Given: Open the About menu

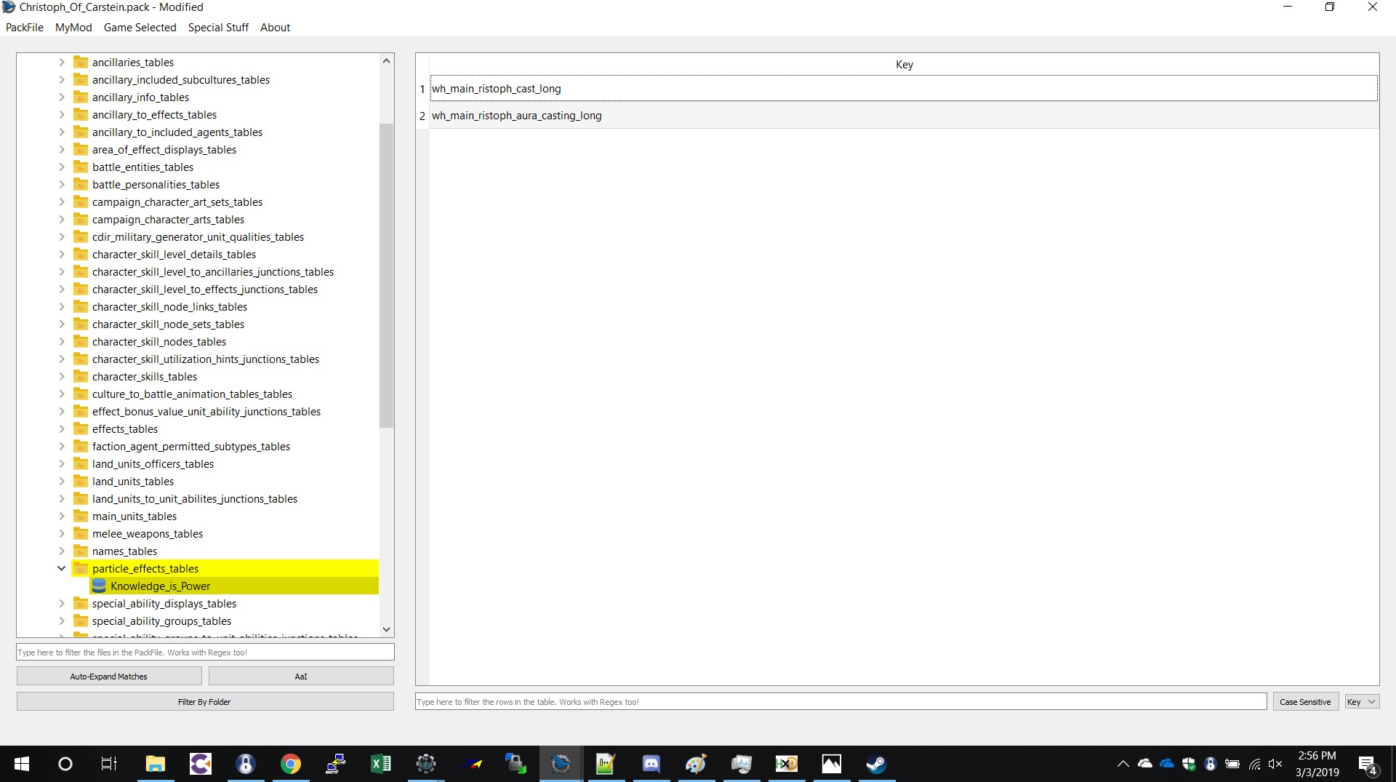Looking at the screenshot, I should coord(275,27).
